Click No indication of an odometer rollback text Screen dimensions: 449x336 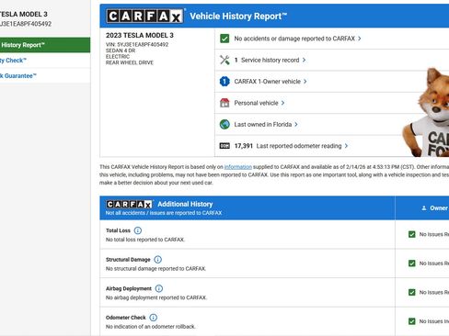(150, 327)
